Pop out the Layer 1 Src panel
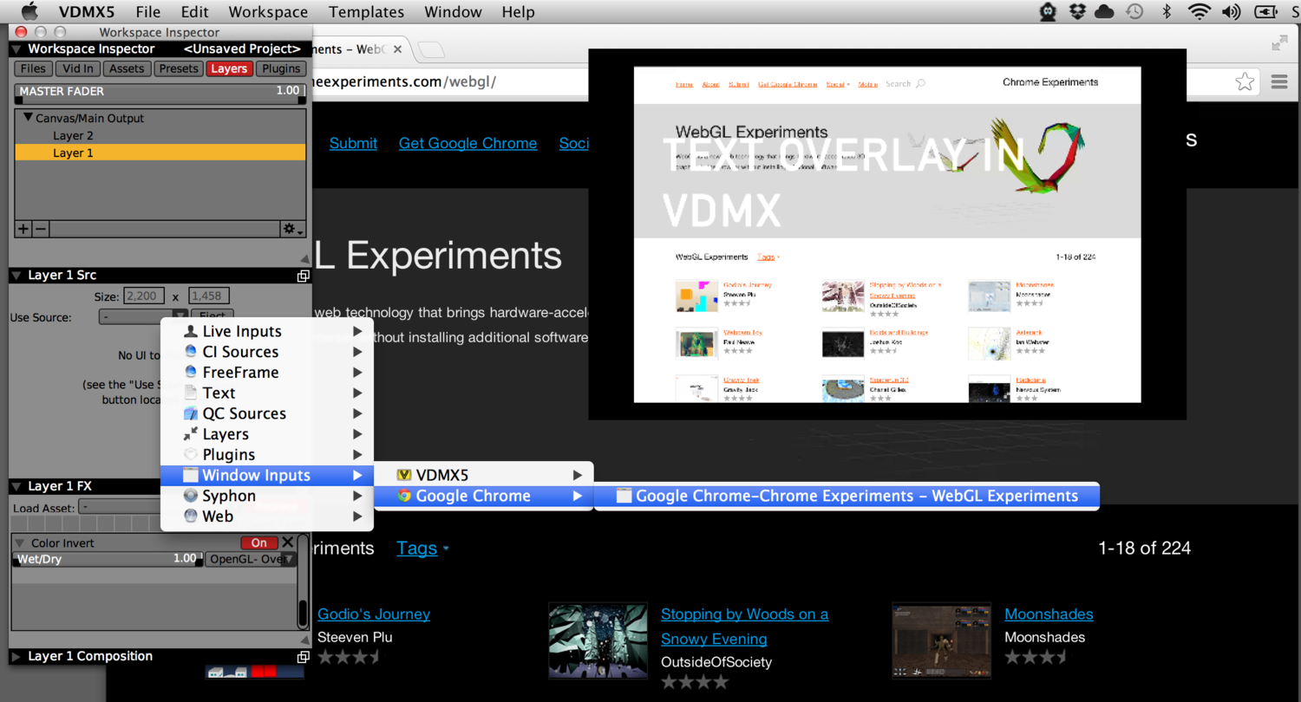 click(x=303, y=276)
